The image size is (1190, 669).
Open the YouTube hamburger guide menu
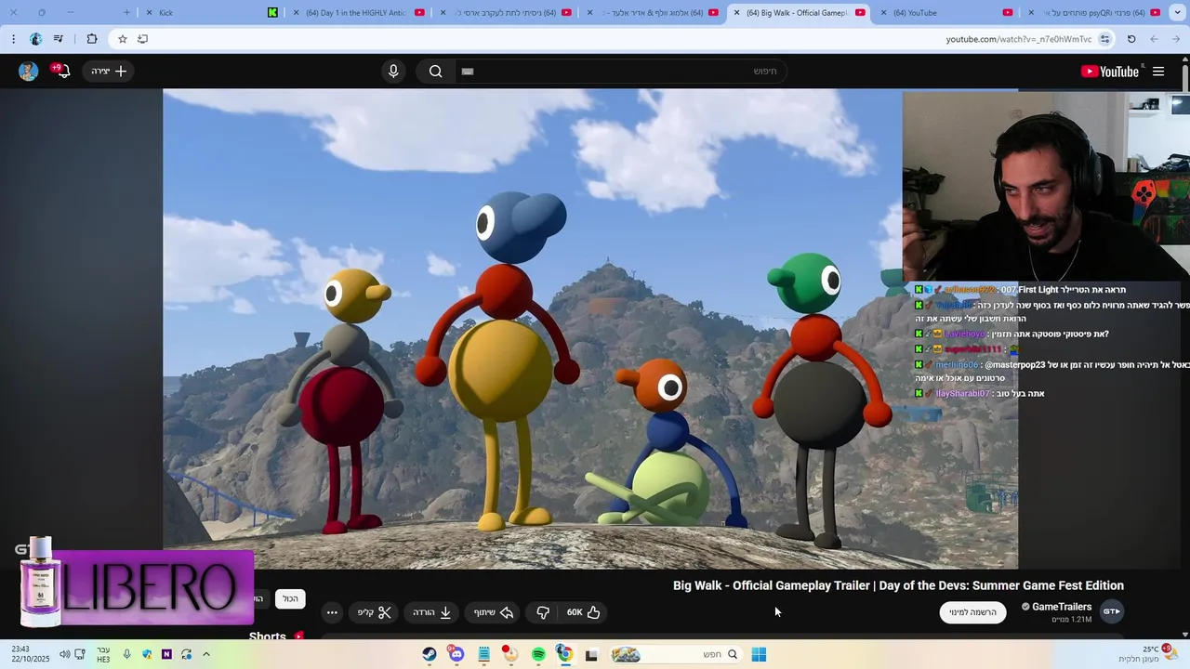tap(1158, 72)
